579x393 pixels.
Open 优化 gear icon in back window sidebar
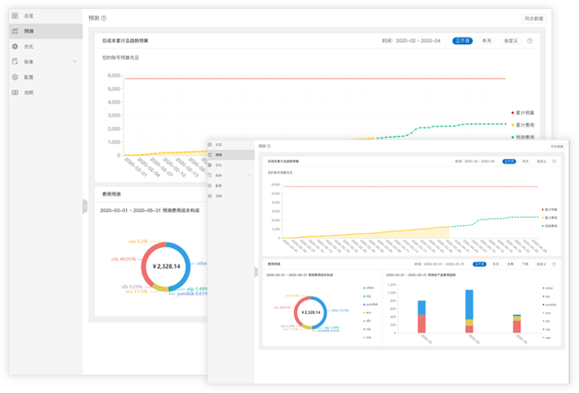(15, 46)
